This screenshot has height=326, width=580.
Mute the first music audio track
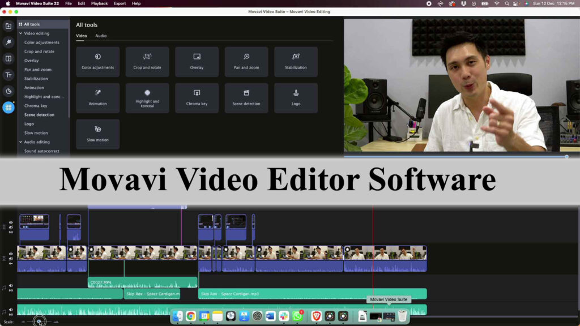11,286
